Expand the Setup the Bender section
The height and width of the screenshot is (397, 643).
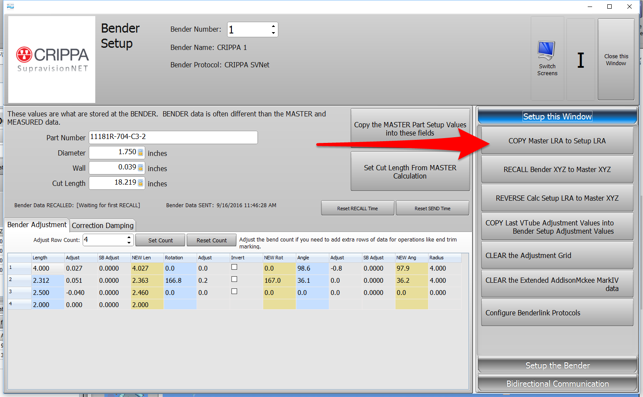[557, 365]
